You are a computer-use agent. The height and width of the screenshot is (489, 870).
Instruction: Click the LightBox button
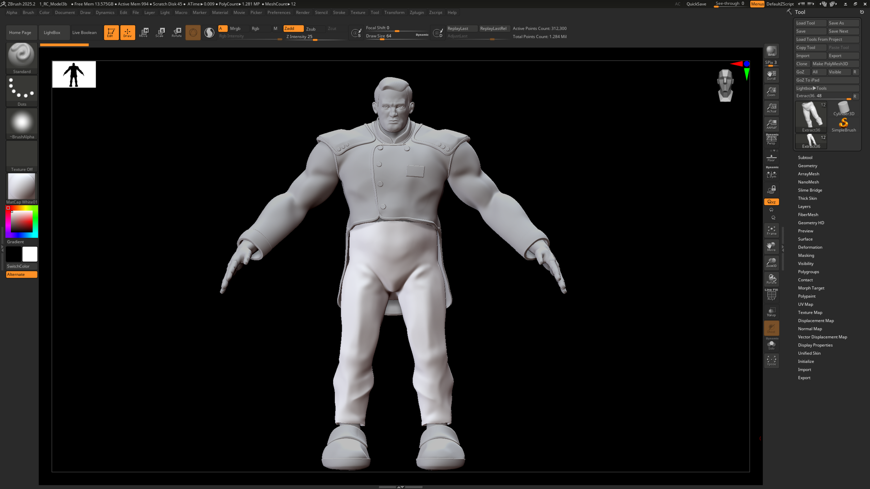(x=52, y=32)
